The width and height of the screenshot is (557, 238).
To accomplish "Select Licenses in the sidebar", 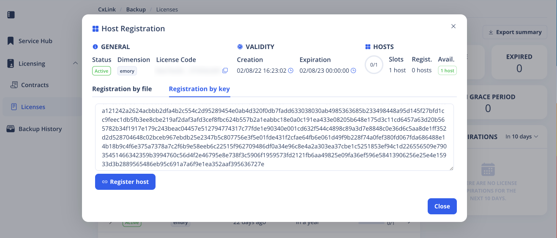I will point(33,107).
